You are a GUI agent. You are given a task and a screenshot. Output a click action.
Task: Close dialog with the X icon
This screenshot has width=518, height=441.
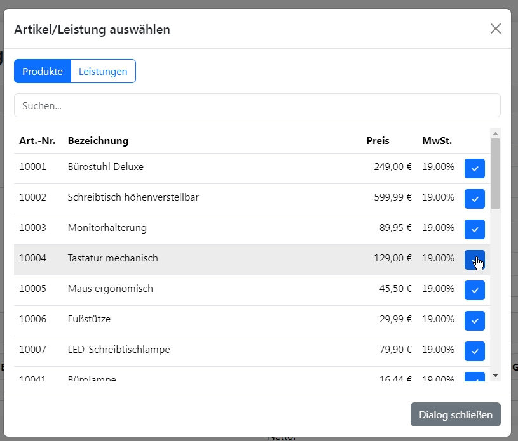pyautogui.click(x=496, y=29)
